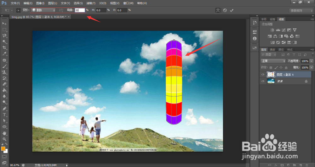
Task: Click the foreground orange color swatch
Action: click(x=3, y=148)
